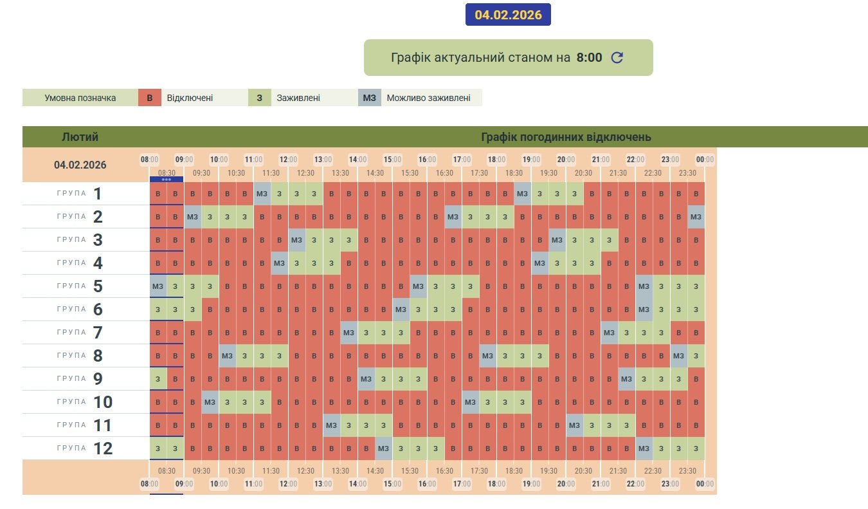
Task: Click the "Графік погодинних відключень" header
Action: (566, 137)
